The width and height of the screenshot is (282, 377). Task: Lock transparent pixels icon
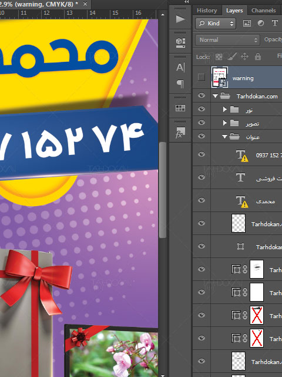coord(219,57)
